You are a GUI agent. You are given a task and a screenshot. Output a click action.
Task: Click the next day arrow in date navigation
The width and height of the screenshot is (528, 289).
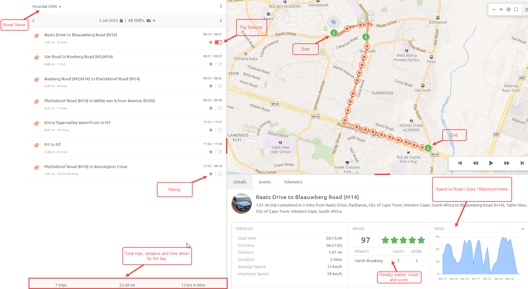pos(221,20)
